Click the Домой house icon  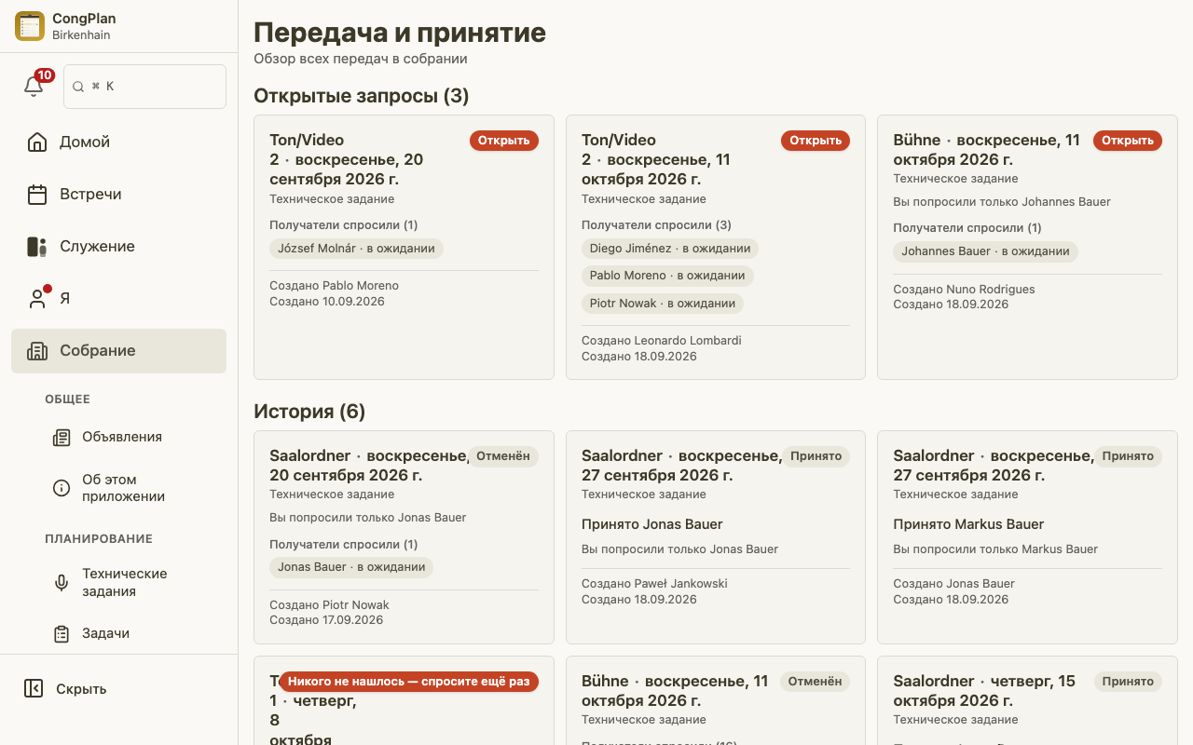click(x=37, y=142)
